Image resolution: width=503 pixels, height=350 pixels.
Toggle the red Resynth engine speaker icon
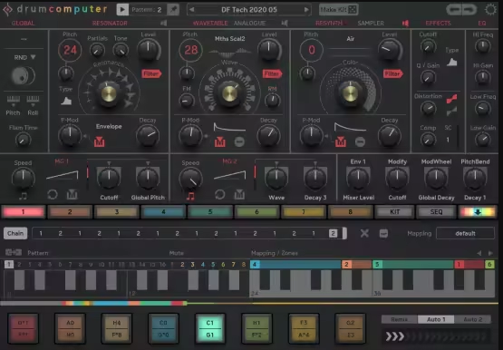pos(405,23)
